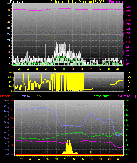Click hour 23 on wind graph axis
The height and width of the screenshot is (163, 137).
tap(118, 69)
